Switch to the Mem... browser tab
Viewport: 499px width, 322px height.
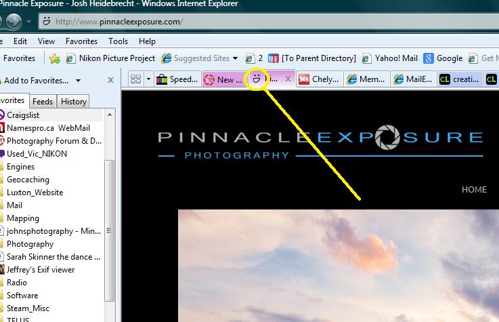click(x=366, y=79)
